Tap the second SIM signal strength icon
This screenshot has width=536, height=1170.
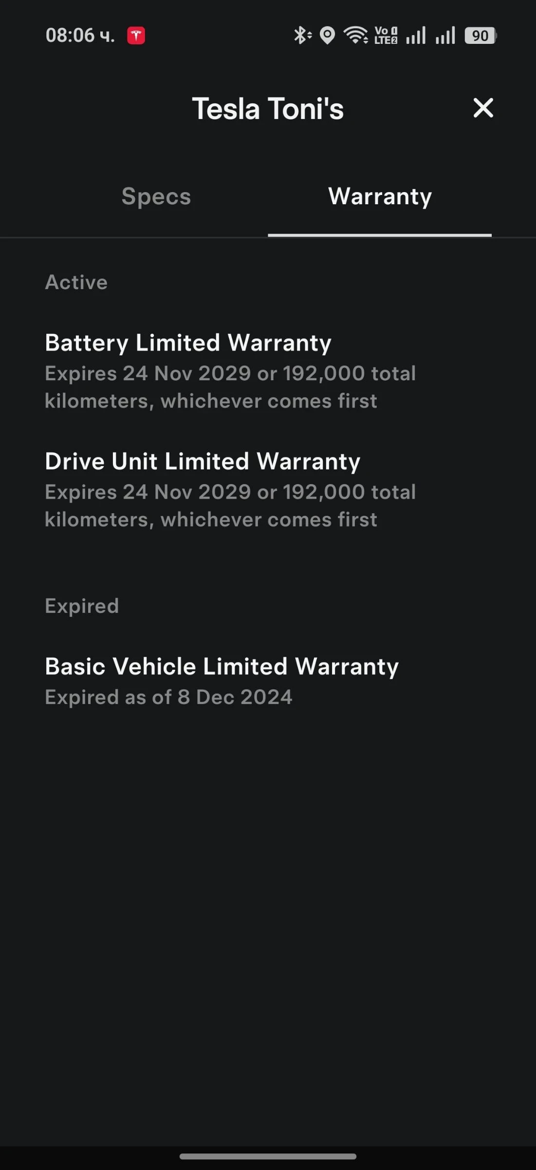(x=445, y=35)
